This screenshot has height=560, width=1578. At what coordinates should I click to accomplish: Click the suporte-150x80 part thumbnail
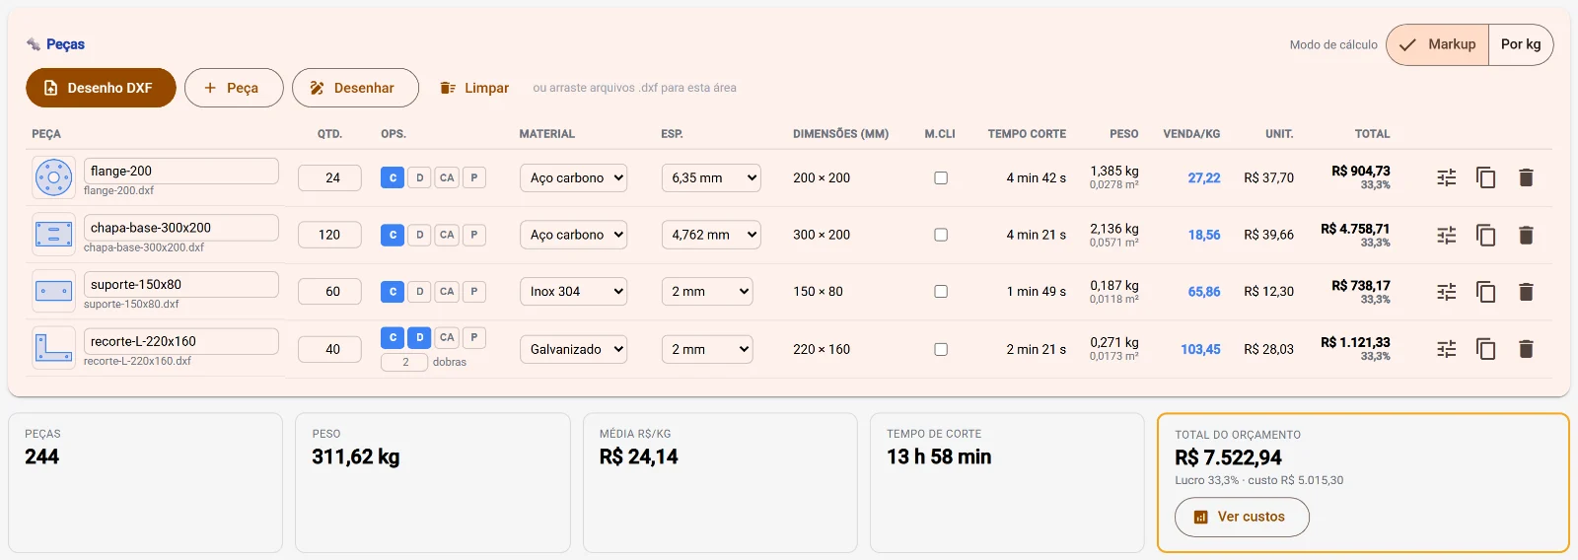[53, 291]
